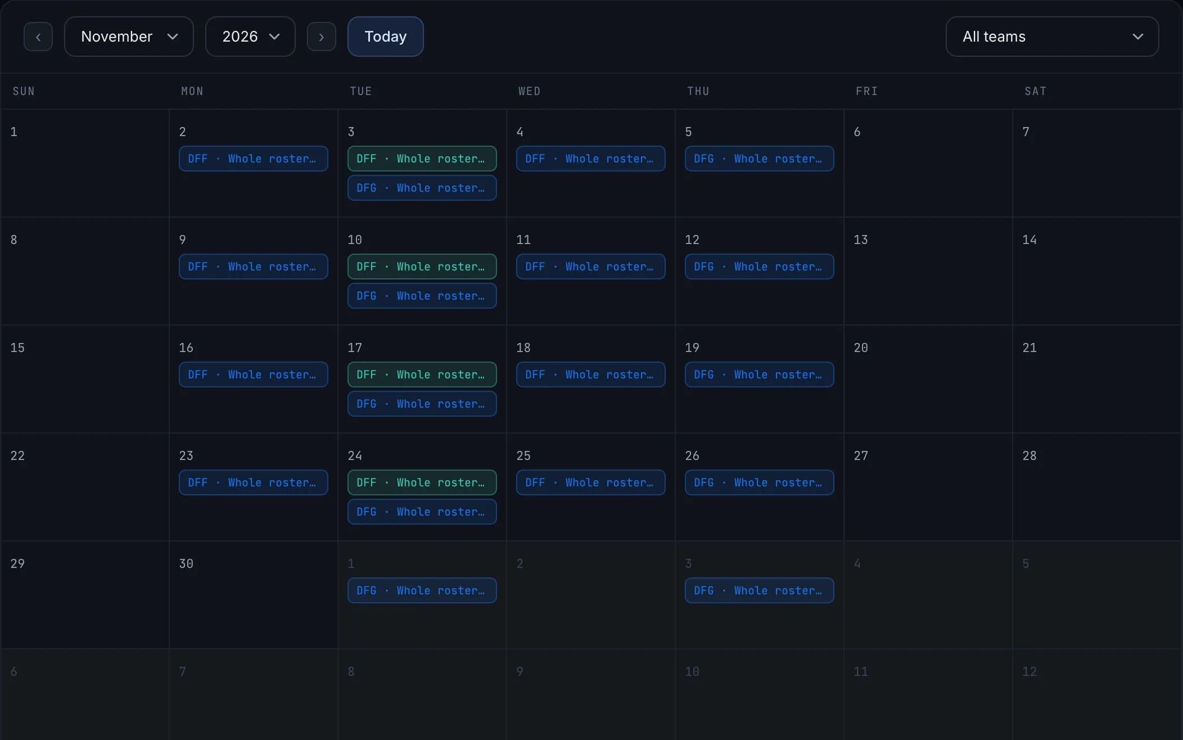Open the 2026 year dropdown
Screen dimensions: 1183x740
[x=250, y=37]
